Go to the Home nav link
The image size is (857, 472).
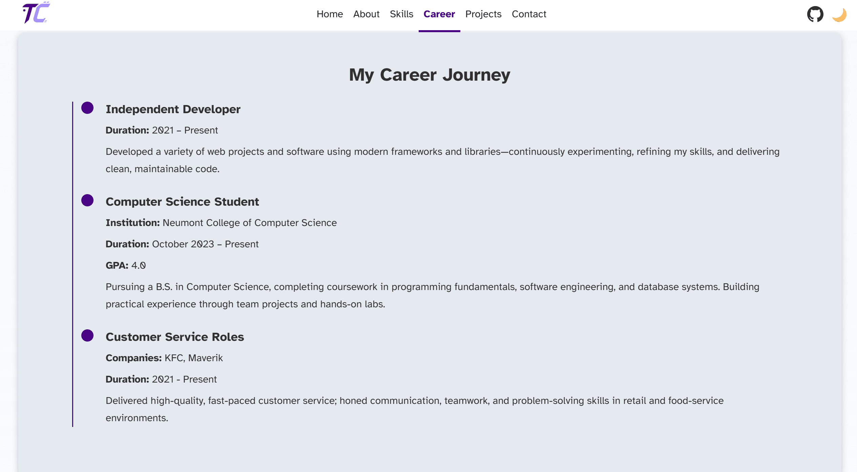click(x=330, y=14)
